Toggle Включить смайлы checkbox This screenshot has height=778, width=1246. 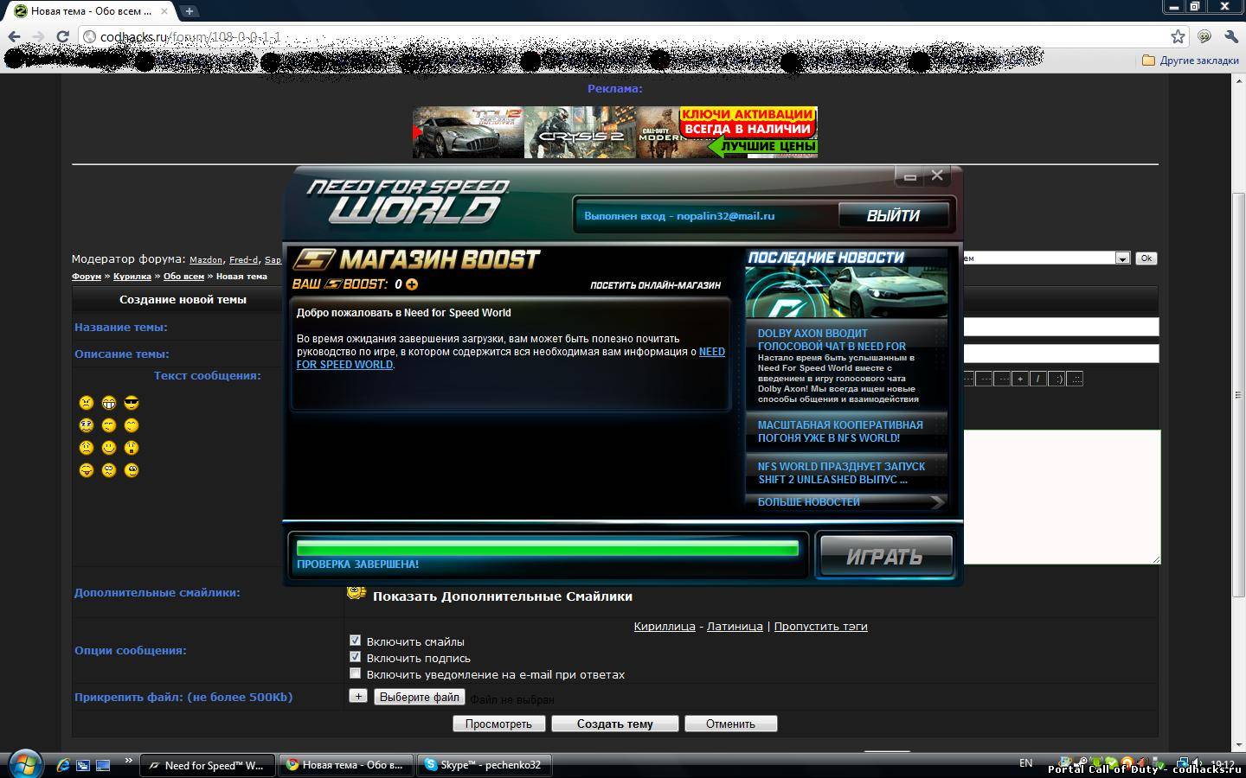click(355, 641)
